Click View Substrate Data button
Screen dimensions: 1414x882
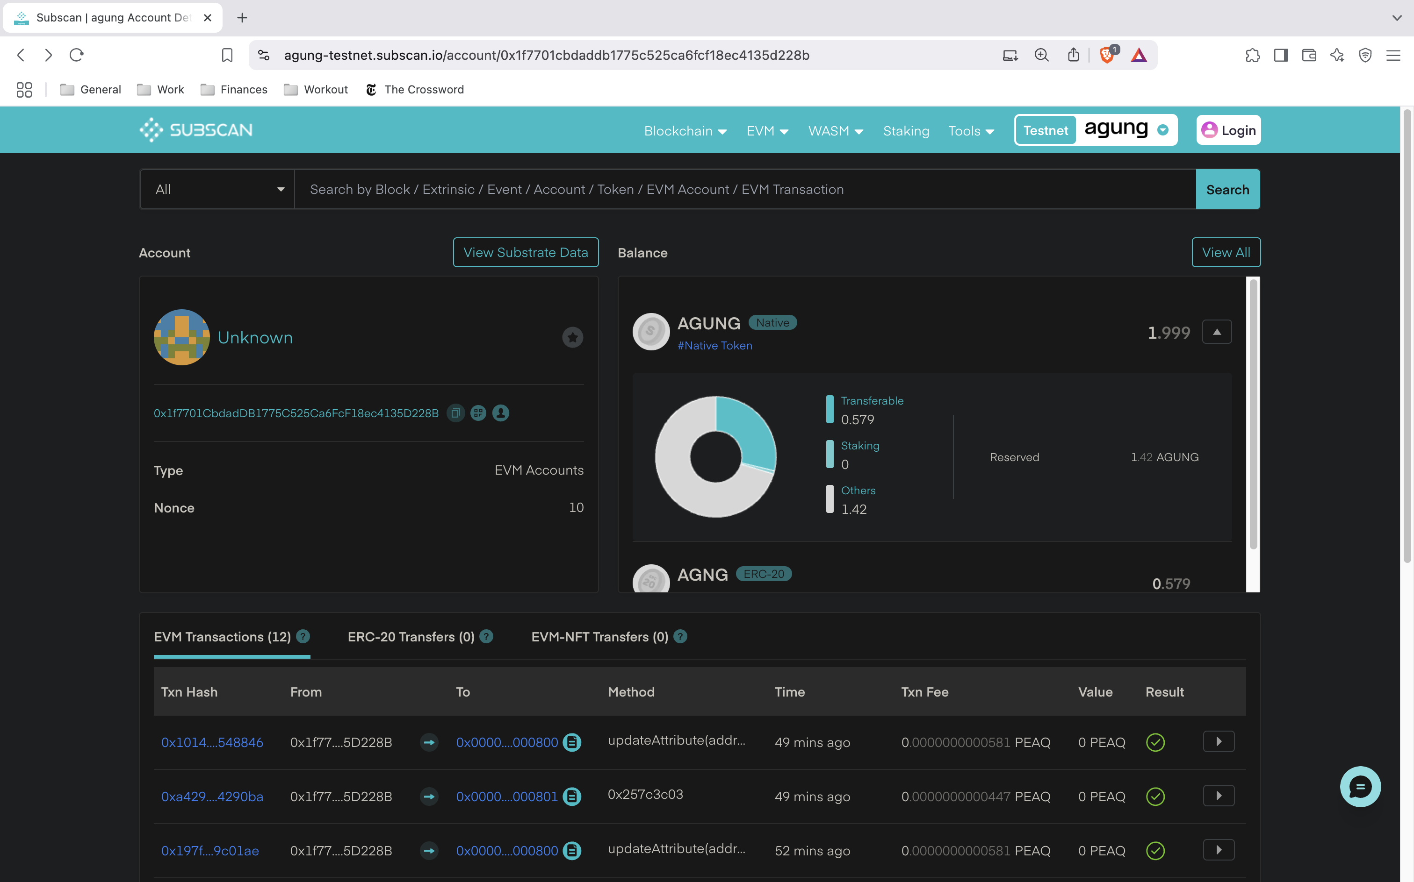click(x=526, y=252)
